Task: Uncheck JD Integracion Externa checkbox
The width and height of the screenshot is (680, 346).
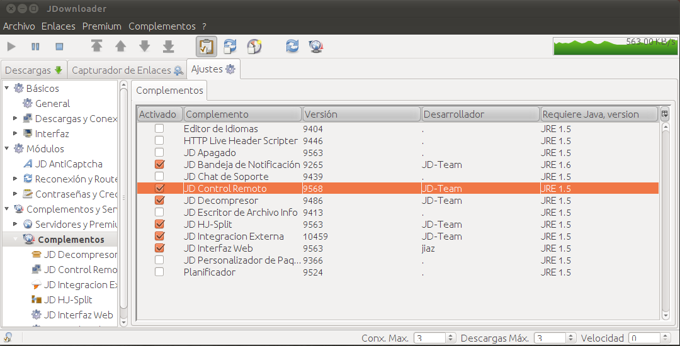Action: coord(159,237)
